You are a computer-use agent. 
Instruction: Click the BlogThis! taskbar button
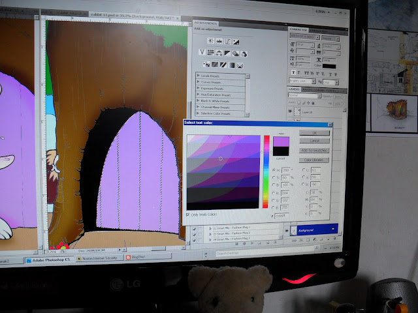[x=148, y=257]
